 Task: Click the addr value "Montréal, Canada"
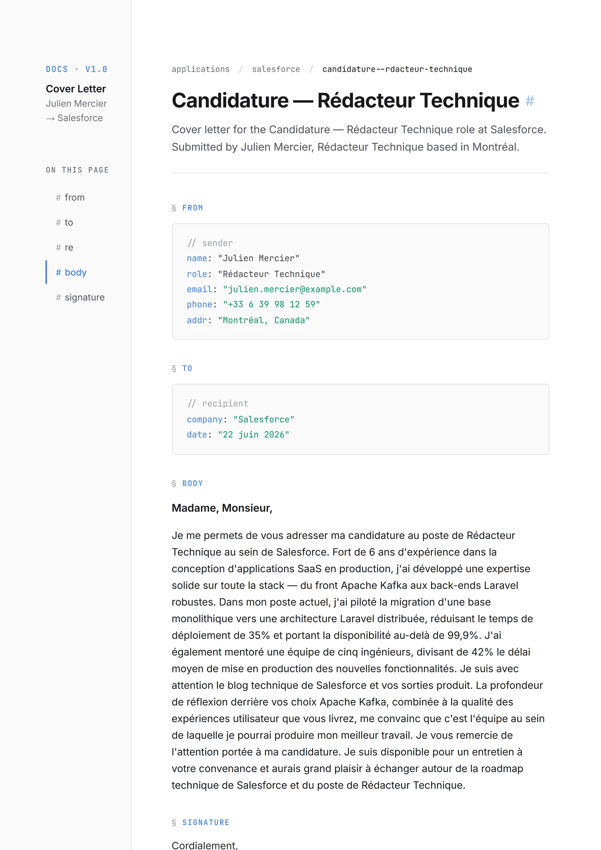[264, 320]
